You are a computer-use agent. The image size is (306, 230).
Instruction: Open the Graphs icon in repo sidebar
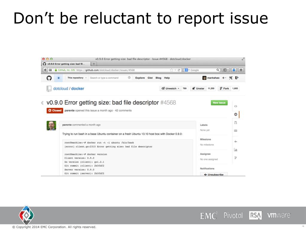[x=235, y=150]
